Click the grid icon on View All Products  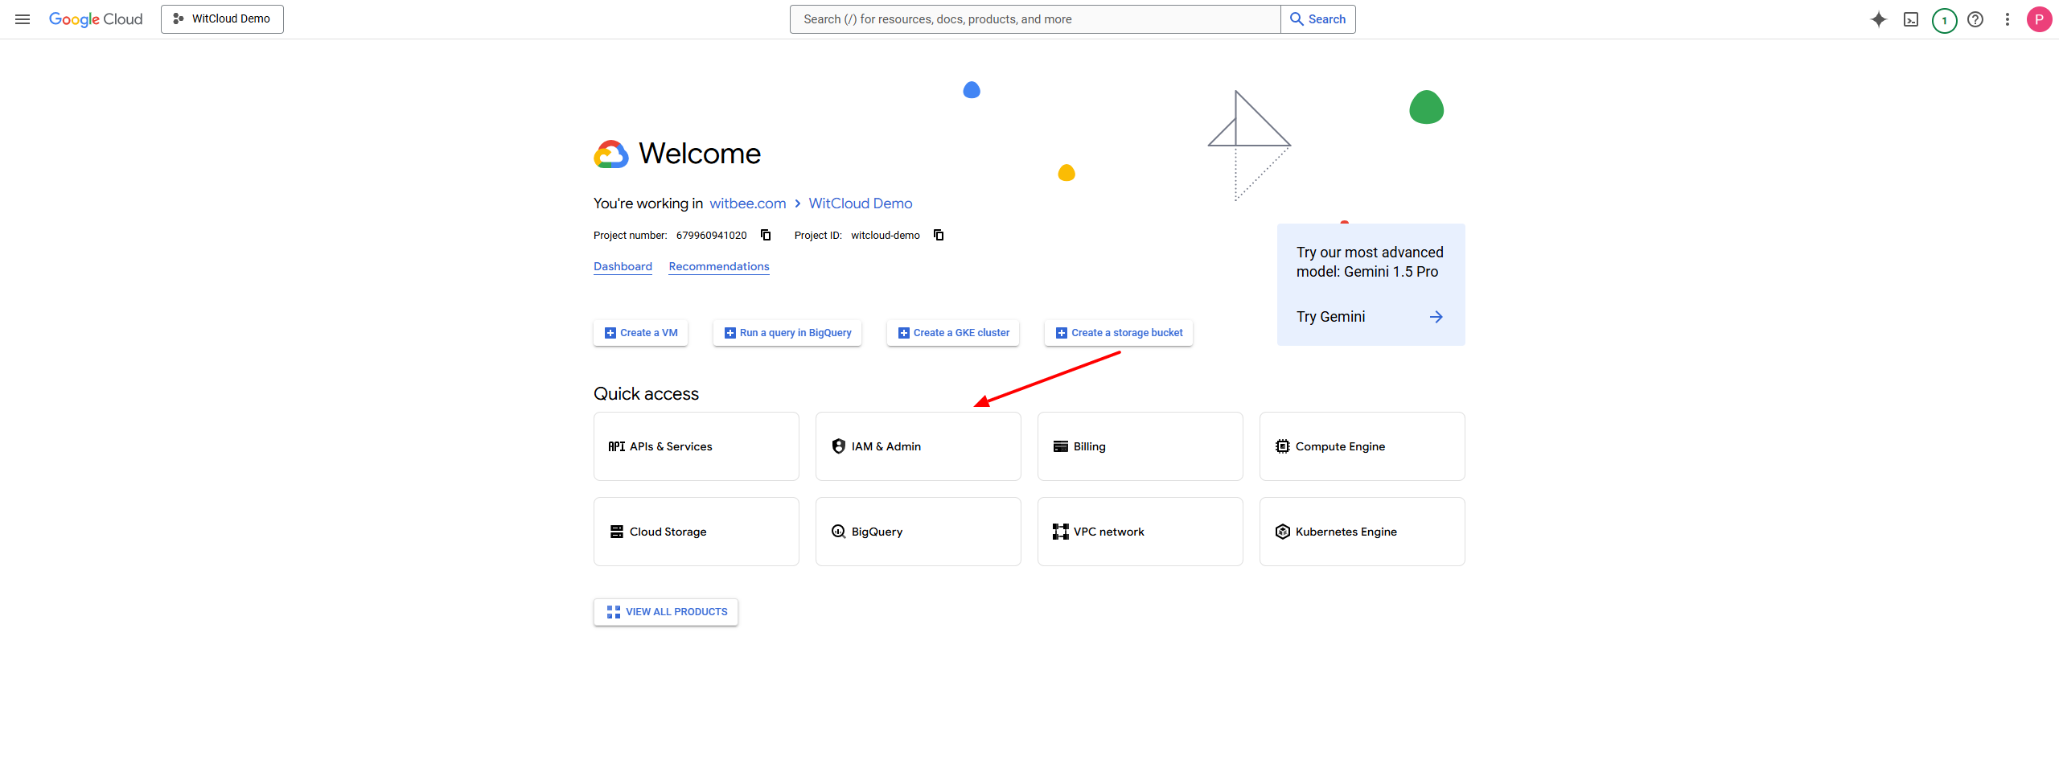click(x=614, y=612)
